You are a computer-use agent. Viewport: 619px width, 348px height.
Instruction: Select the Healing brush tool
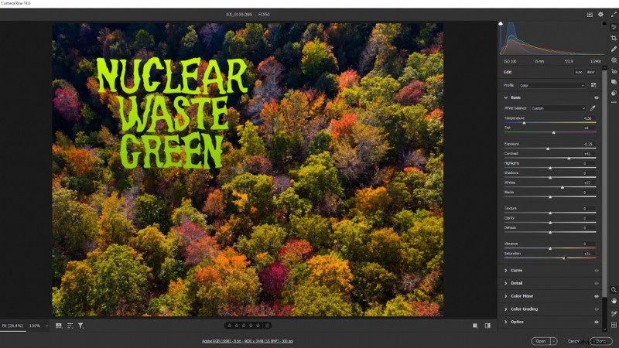614,49
